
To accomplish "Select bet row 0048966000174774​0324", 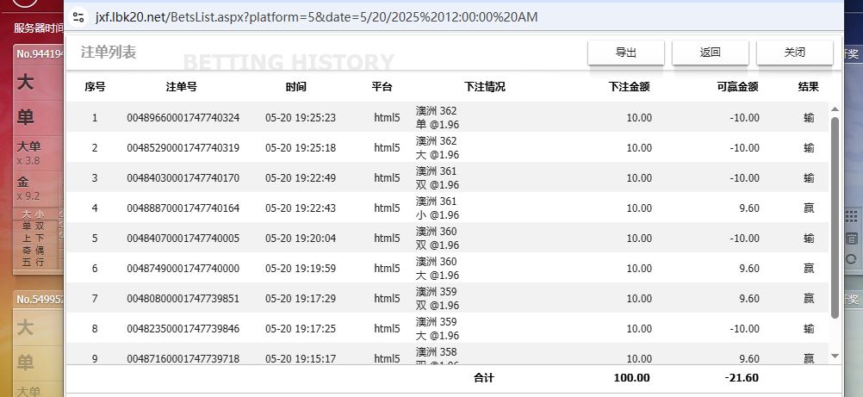I will (x=183, y=118).
